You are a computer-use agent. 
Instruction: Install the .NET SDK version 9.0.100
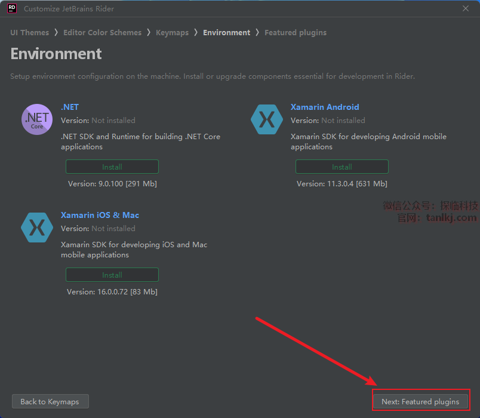(112, 167)
